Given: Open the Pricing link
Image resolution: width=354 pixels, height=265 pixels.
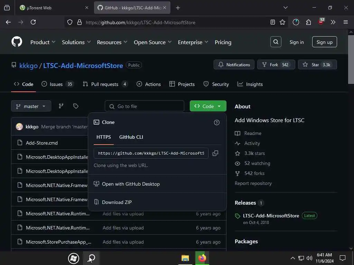Looking at the screenshot, I should coord(223,42).
